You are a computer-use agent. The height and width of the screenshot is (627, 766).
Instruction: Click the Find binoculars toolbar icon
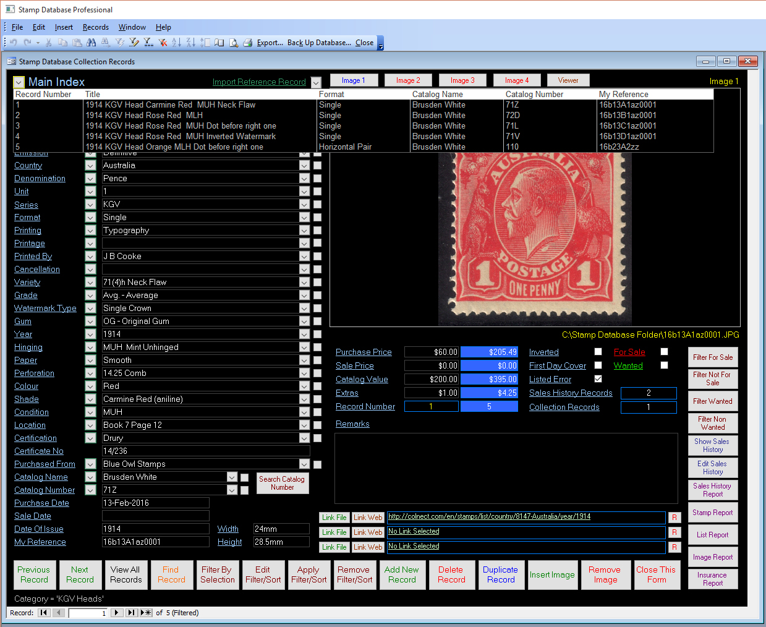91,43
